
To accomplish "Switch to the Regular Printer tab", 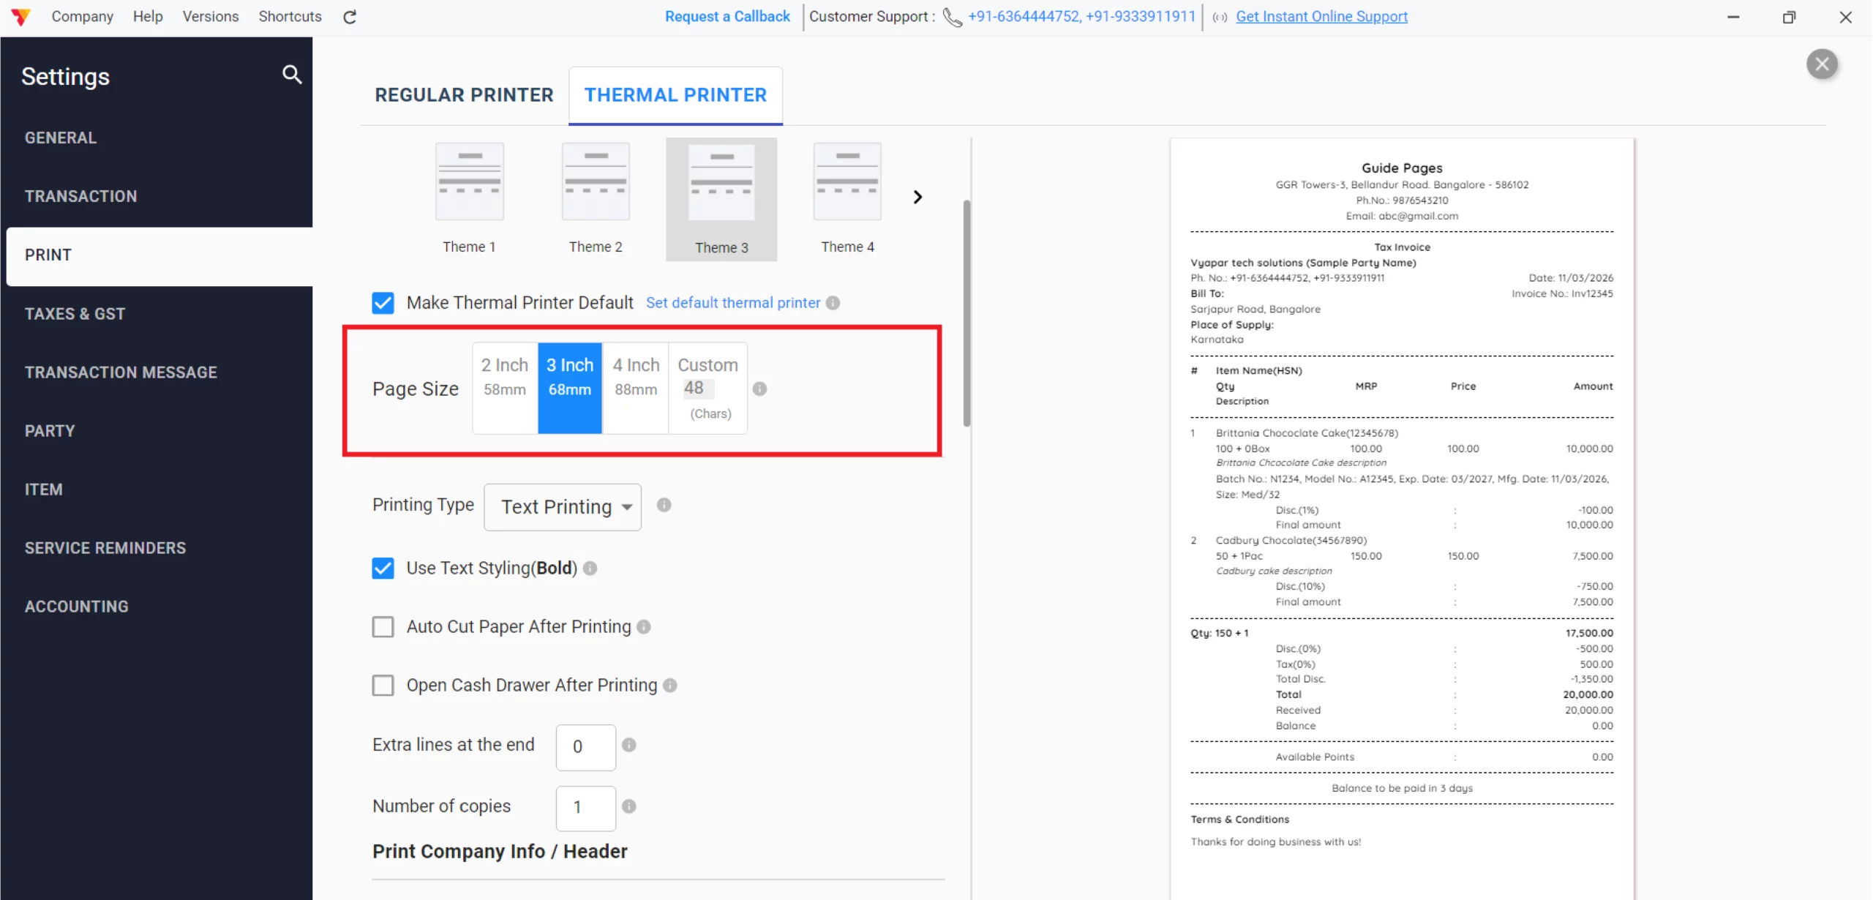I will [x=464, y=95].
